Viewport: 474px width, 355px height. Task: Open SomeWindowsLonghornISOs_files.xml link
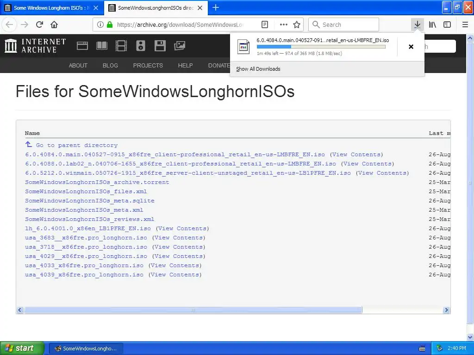86,191
